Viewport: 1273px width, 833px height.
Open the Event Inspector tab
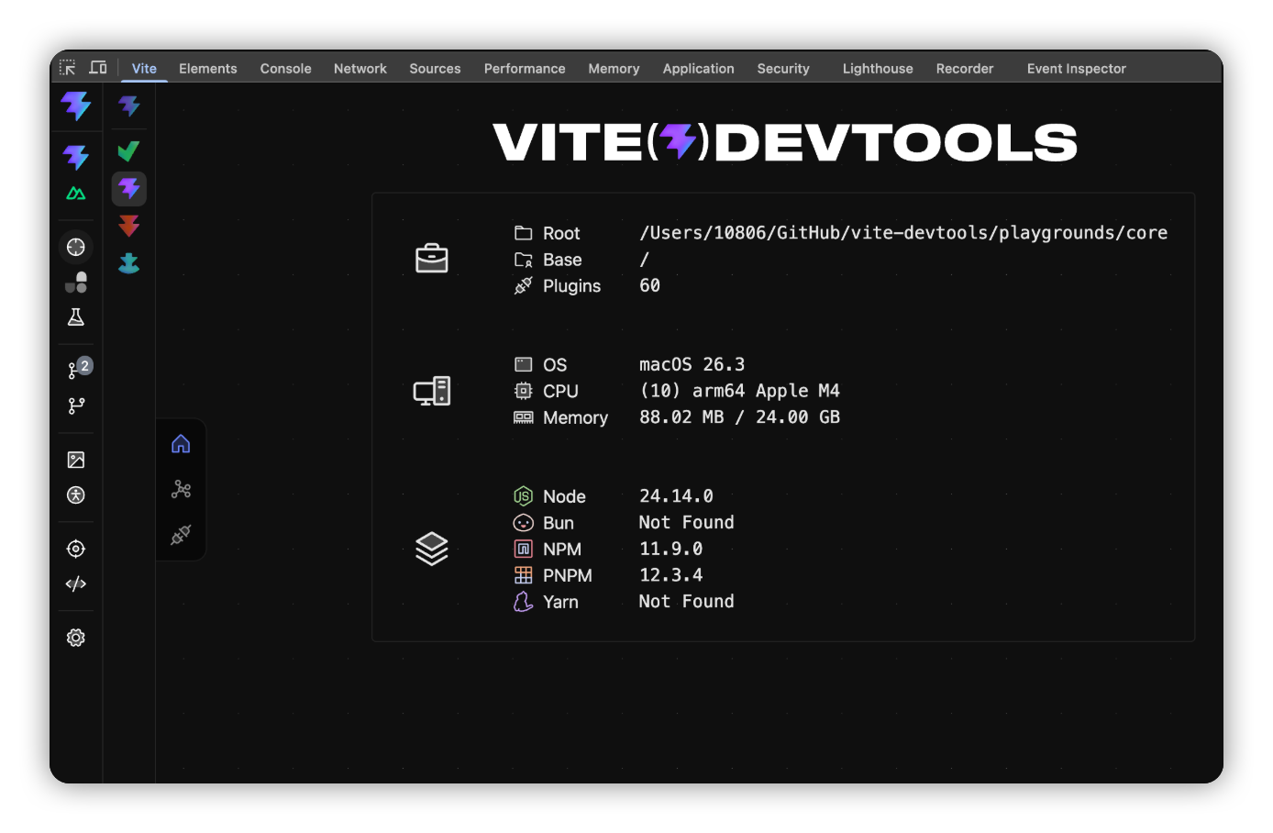[x=1077, y=69]
